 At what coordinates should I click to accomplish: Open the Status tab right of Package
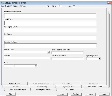[x=70, y=90]
